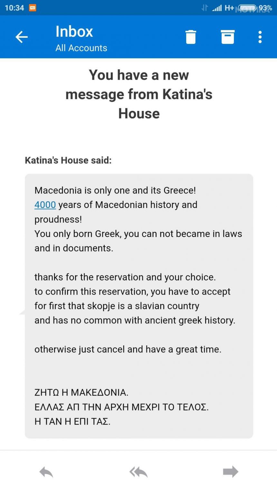This screenshot has height=493, width=277.
Task: Delete this email with the trash icon
Action: pyautogui.click(x=191, y=37)
